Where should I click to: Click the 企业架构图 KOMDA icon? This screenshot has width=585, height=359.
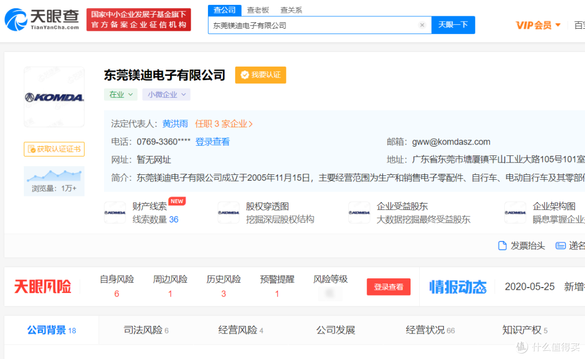(x=515, y=212)
